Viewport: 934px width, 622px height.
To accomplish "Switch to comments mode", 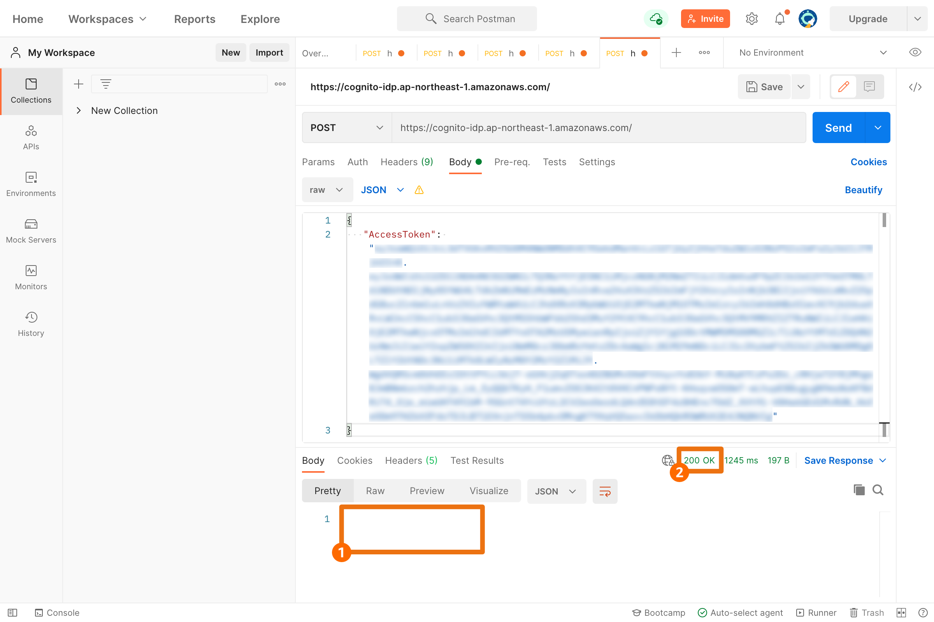I will [869, 86].
